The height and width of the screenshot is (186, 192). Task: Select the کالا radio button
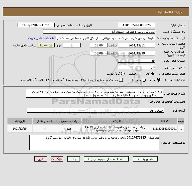tap(153, 74)
